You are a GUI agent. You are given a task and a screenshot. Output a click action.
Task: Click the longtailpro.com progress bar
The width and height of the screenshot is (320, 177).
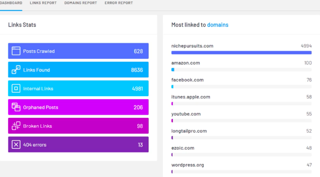coord(241,138)
